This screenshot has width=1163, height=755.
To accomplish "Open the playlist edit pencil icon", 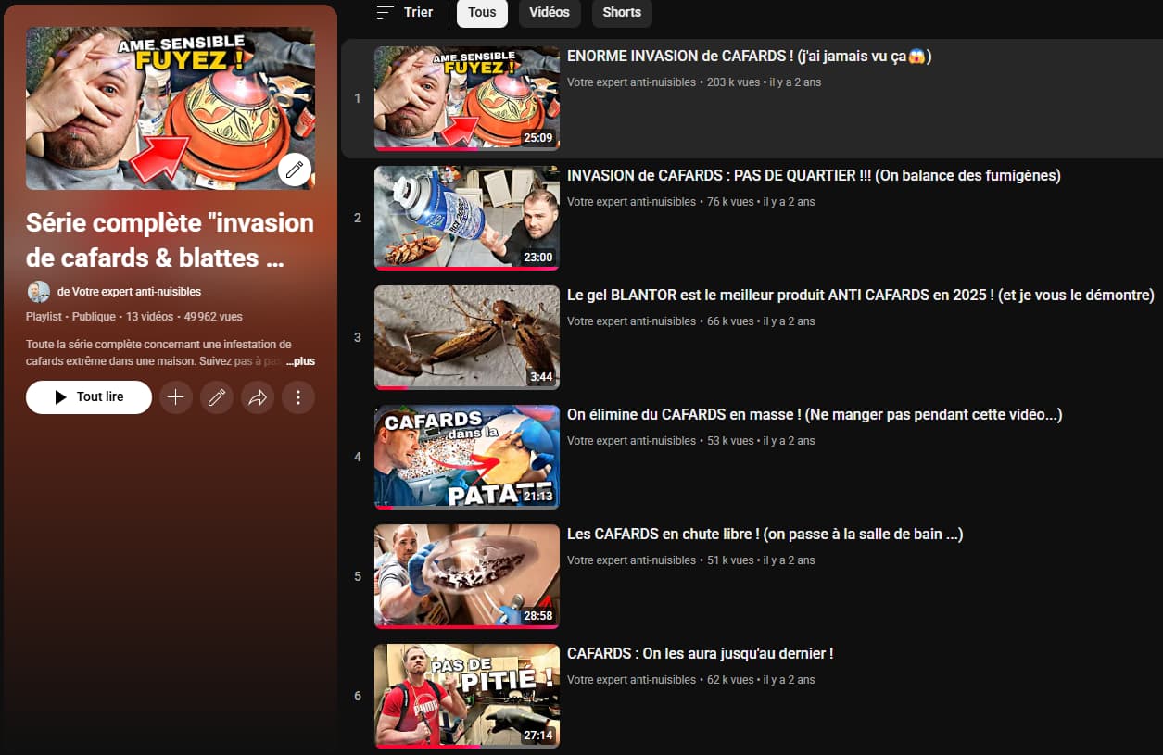I will coord(216,396).
